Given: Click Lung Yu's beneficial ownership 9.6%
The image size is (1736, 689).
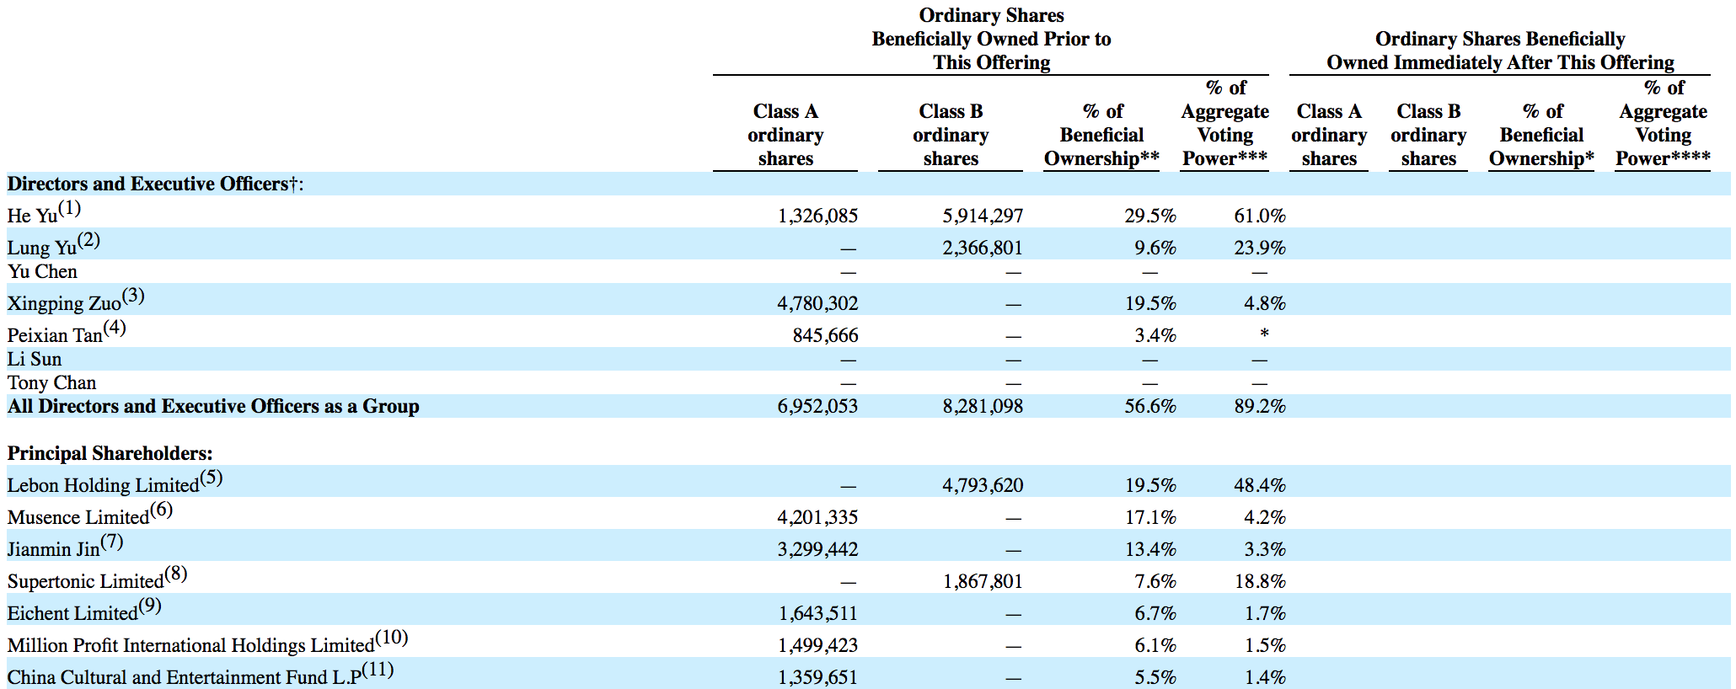Looking at the screenshot, I should tap(1155, 248).
